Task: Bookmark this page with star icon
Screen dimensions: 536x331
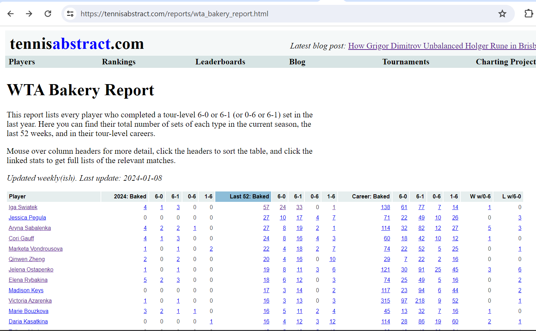Action: [502, 14]
